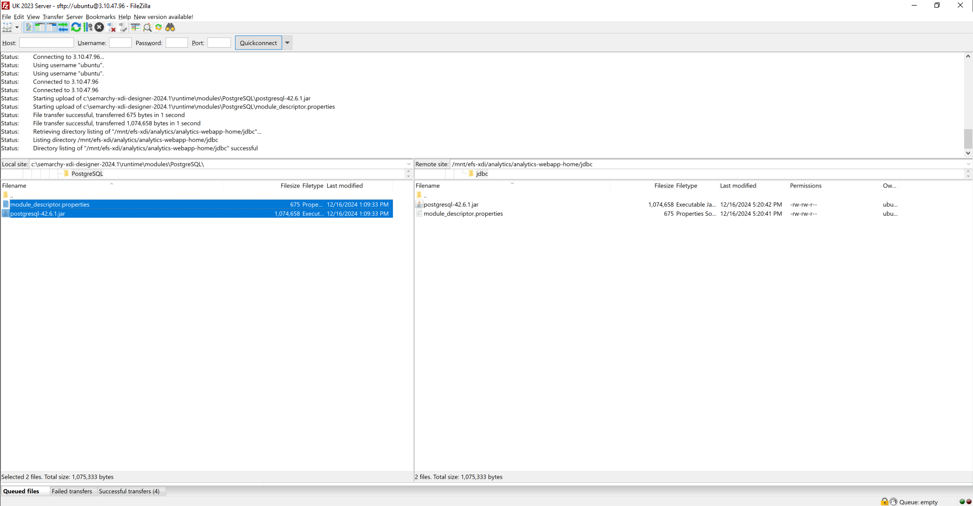Expand the Remote site path dropdown
Viewport: 973px width, 506px height.
[968, 164]
